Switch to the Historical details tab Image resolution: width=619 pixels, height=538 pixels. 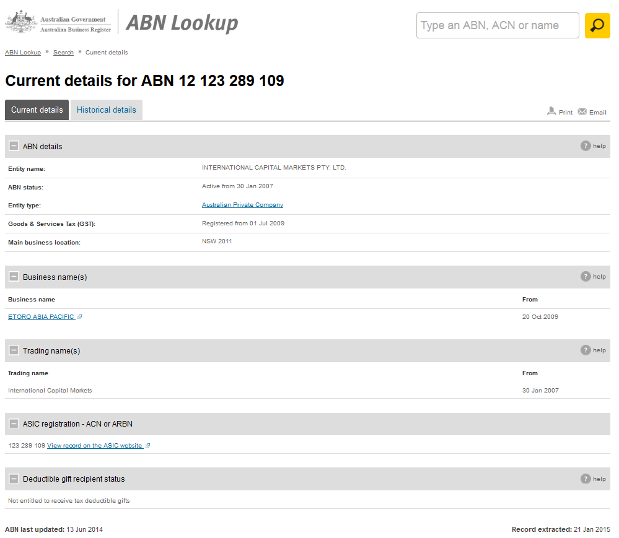[x=106, y=110]
